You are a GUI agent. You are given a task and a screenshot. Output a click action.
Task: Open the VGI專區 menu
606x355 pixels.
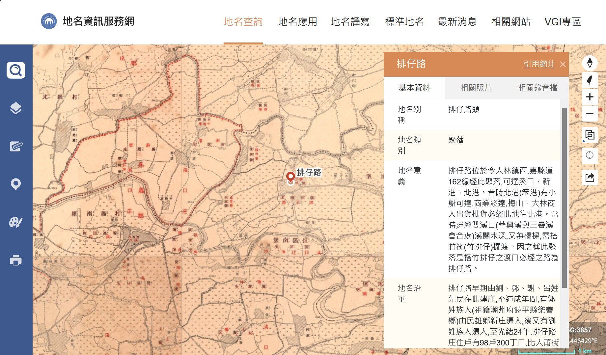(x=563, y=22)
